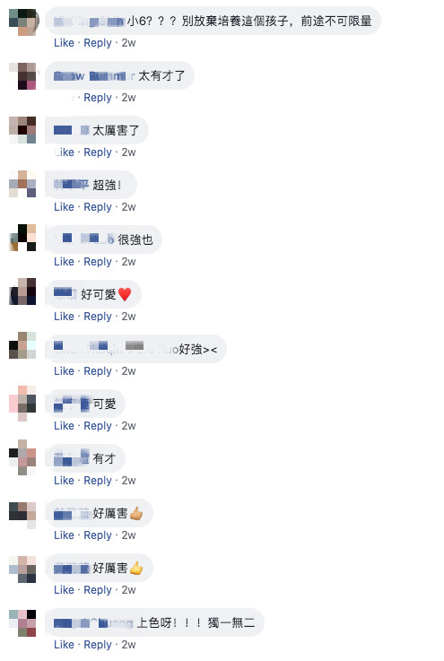Click the thumbs-up emoji in the first 好厲害 comment
Screen dimensions: 444x661
click(136, 513)
